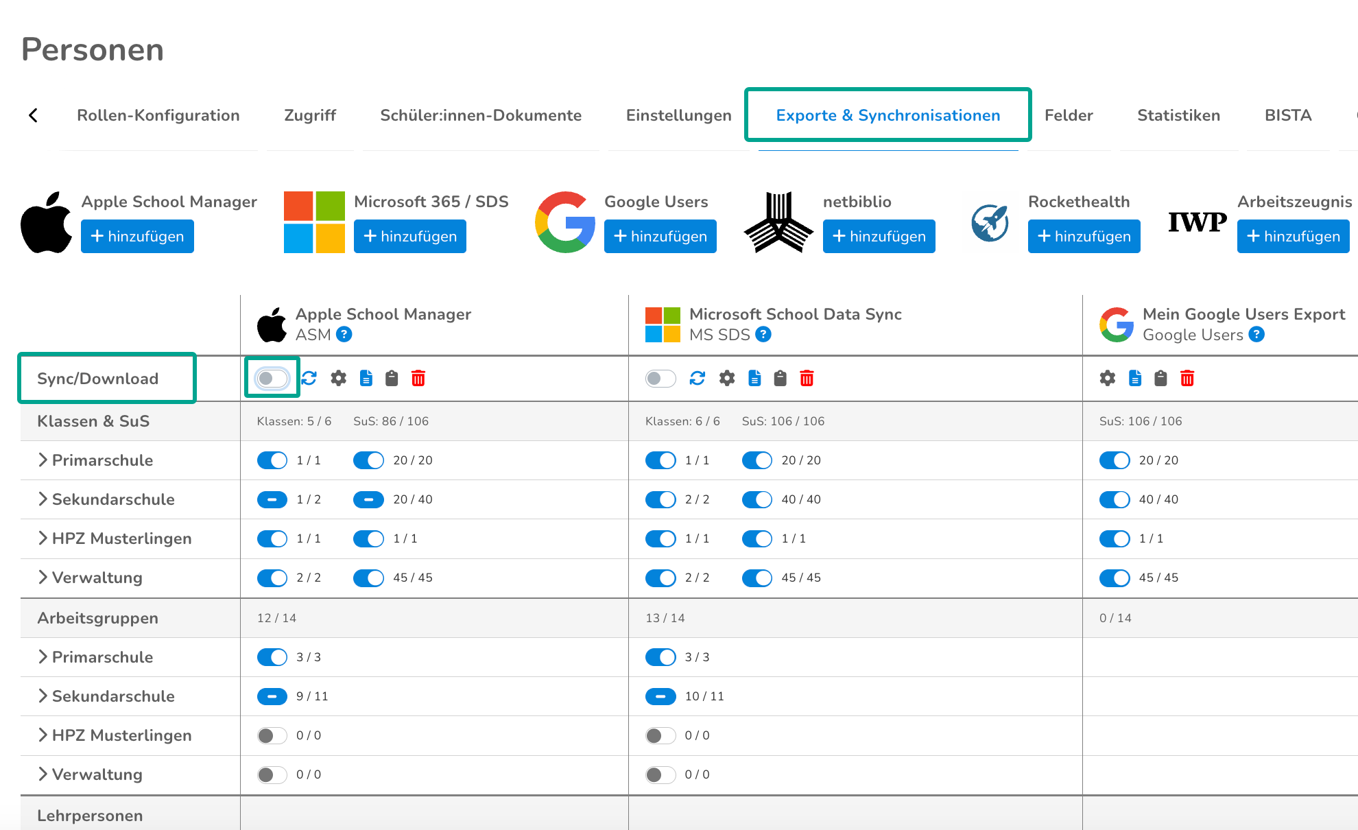The height and width of the screenshot is (830, 1358).
Task: Disable Verwaltung users for Google Users export
Action: click(x=1115, y=578)
